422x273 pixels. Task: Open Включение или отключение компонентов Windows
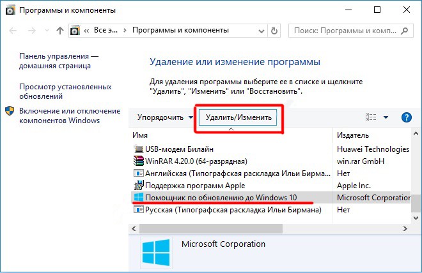tap(70, 115)
